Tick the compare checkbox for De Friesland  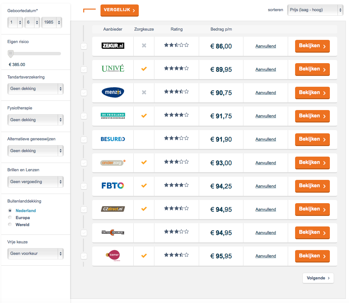tap(84, 116)
